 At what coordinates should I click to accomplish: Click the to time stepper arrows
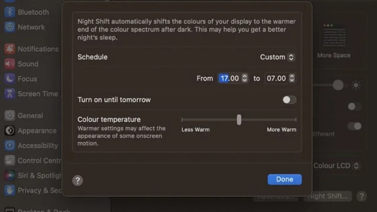point(292,78)
